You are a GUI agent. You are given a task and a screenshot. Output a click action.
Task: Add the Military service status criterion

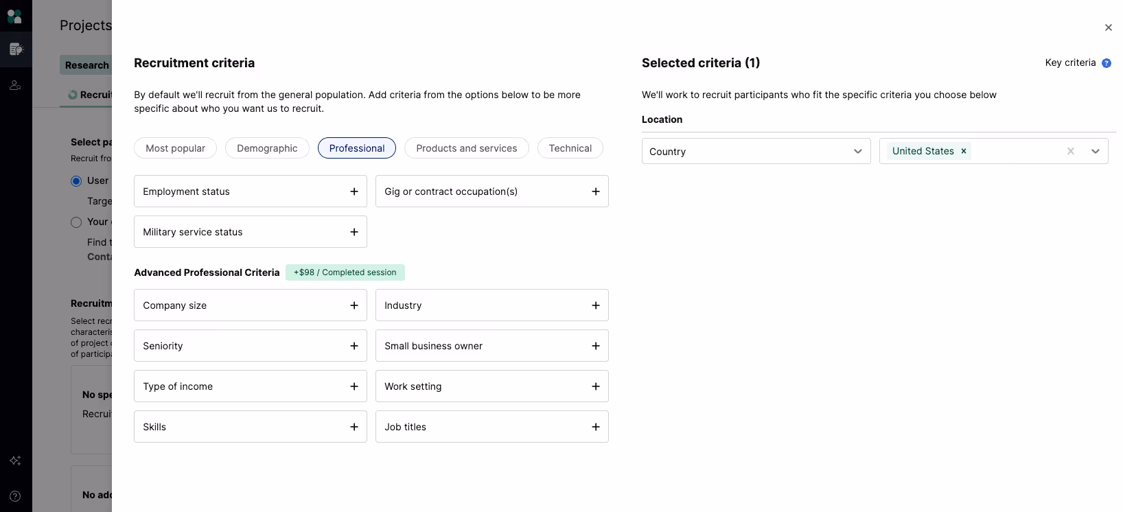click(x=354, y=232)
